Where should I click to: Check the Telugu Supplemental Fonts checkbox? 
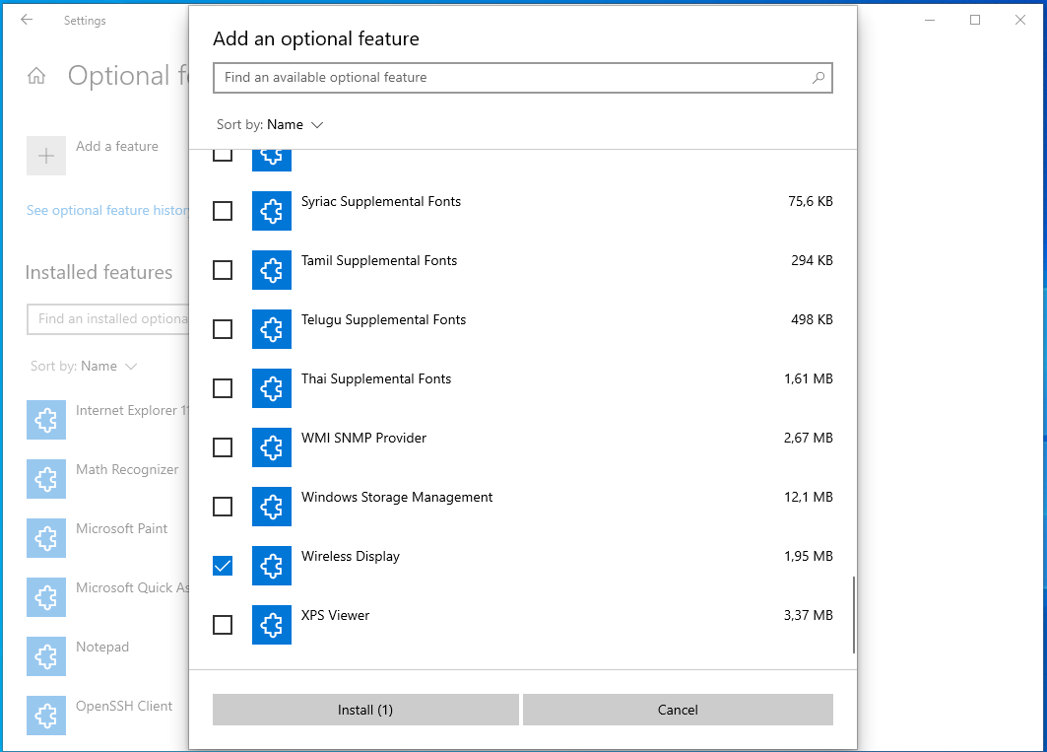[223, 329]
